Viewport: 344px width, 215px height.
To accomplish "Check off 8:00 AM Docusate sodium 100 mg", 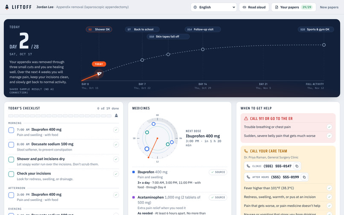I will point(11,145).
